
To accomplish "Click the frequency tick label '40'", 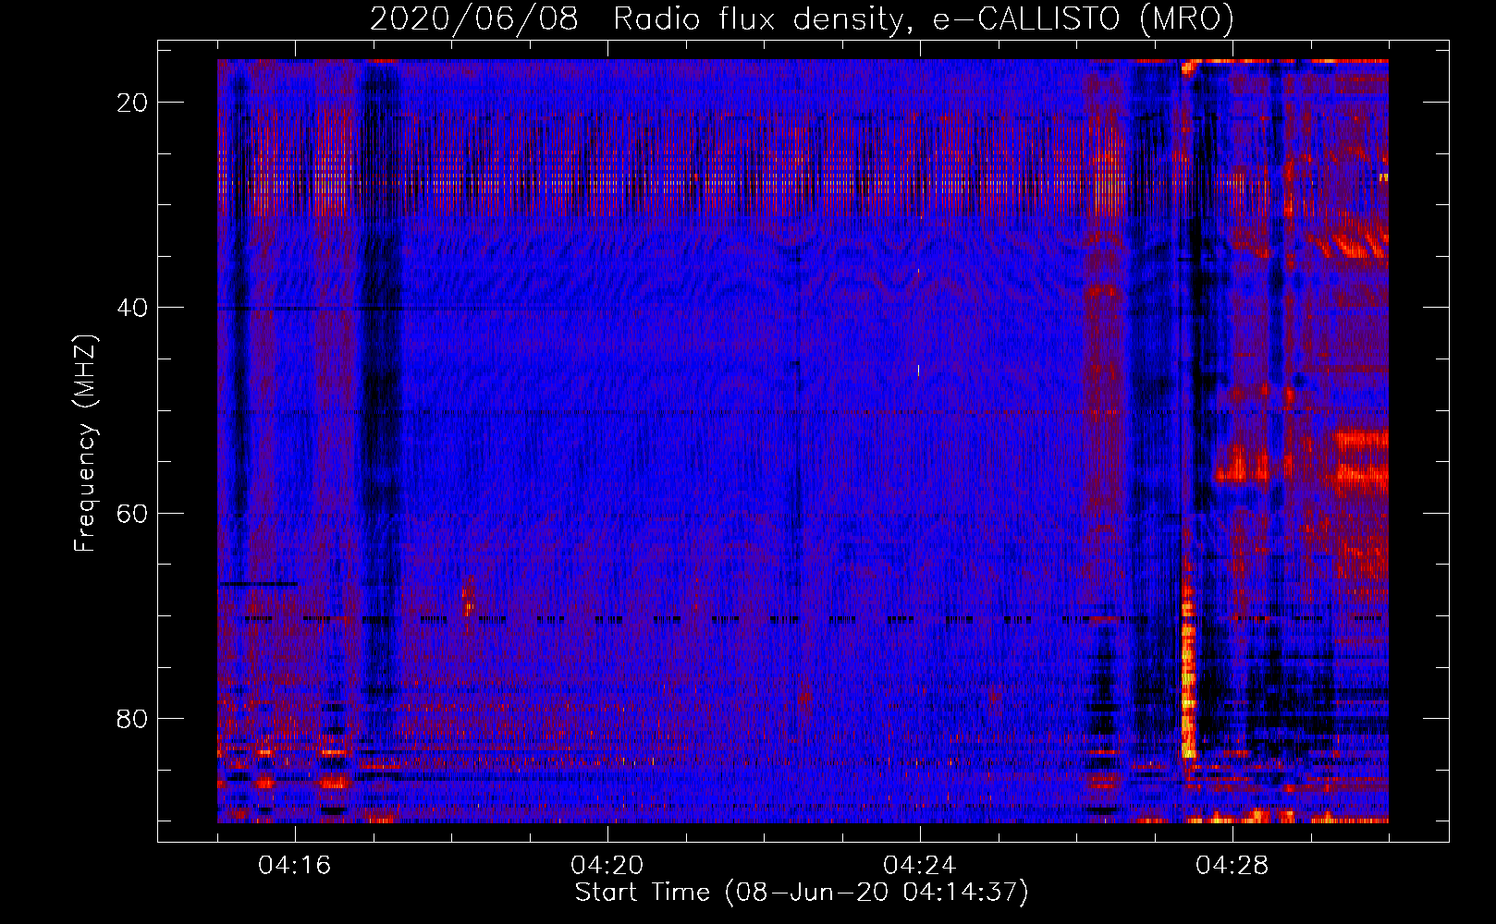I will [x=133, y=308].
